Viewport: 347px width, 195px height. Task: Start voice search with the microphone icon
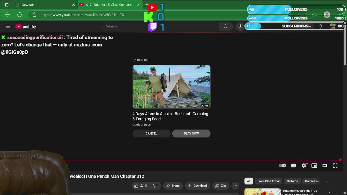(240, 26)
